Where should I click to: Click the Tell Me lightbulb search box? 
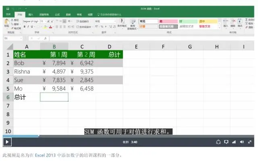109,14
